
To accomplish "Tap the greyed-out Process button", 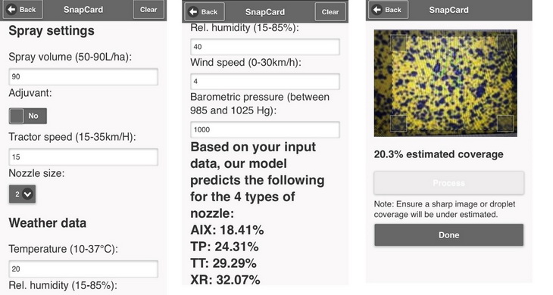I will (x=449, y=183).
